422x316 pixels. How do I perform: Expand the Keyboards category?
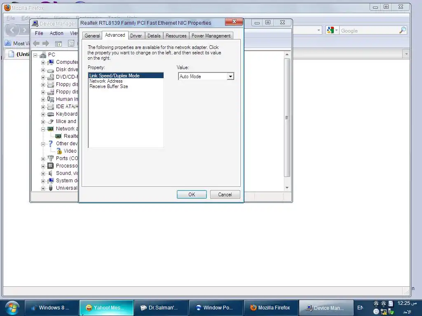click(x=43, y=114)
